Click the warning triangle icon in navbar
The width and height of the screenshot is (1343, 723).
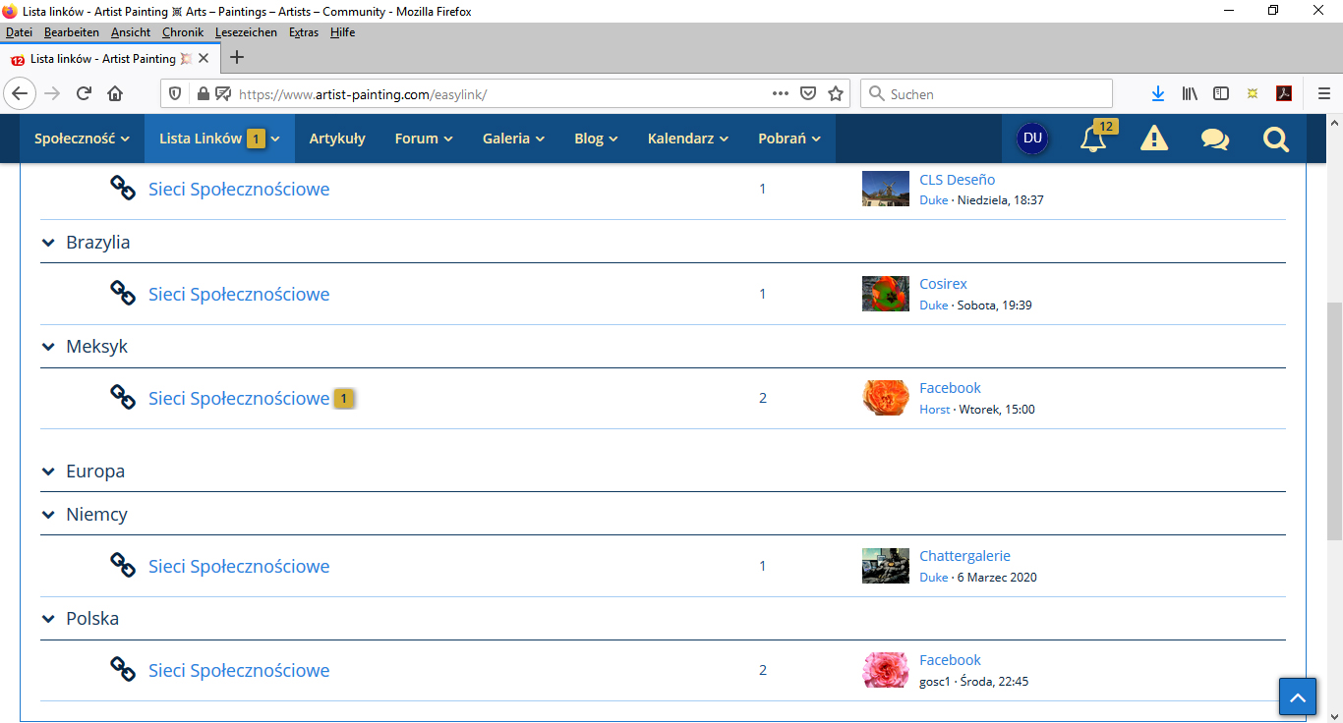[x=1153, y=139]
